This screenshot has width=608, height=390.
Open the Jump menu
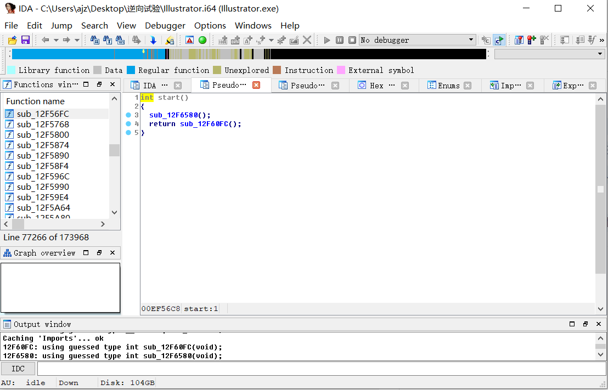coord(61,26)
